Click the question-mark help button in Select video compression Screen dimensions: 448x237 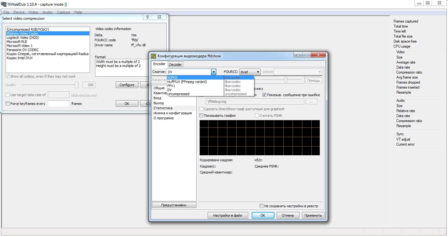pyautogui.click(x=147, y=17)
